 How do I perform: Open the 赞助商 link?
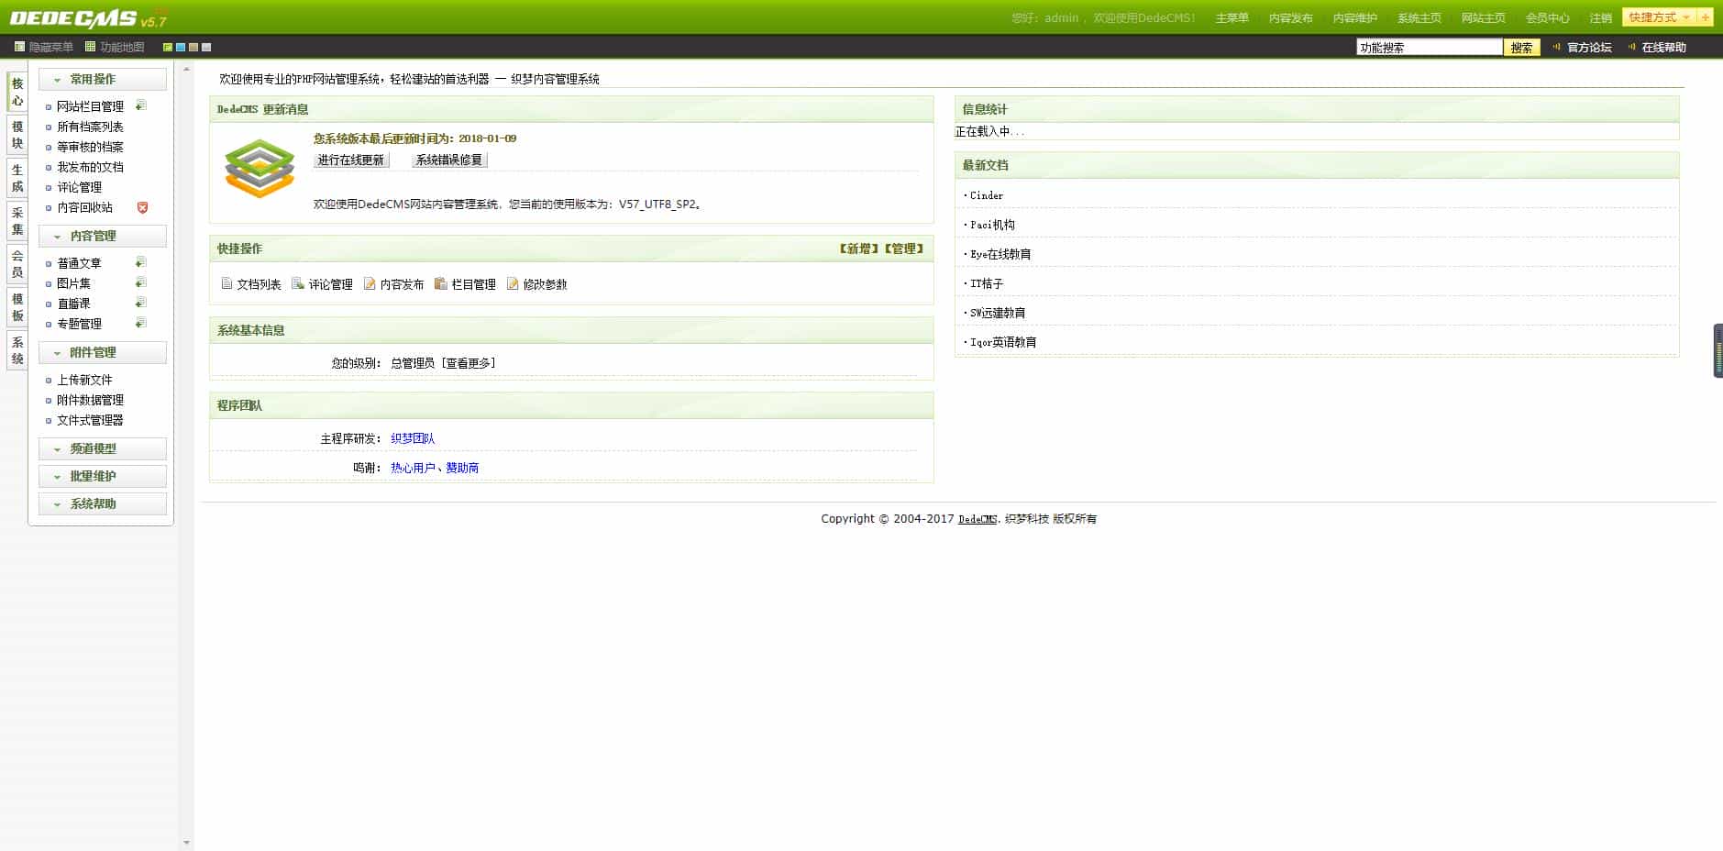pyautogui.click(x=462, y=468)
